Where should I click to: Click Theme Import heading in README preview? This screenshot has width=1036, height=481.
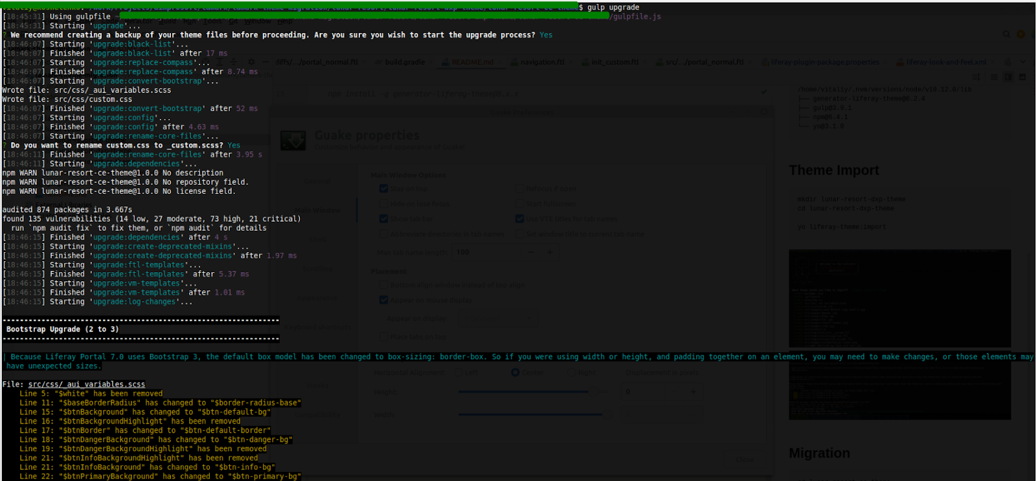click(x=834, y=170)
